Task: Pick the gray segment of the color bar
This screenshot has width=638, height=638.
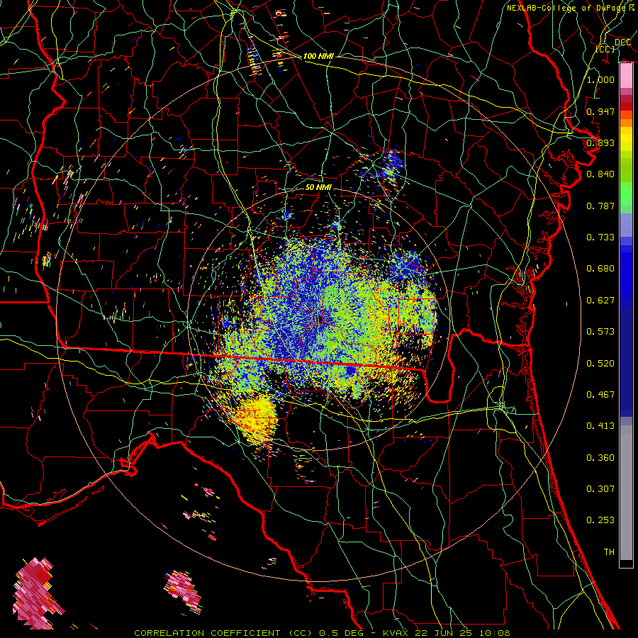Action: pyautogui.click(x=626, y=493)
